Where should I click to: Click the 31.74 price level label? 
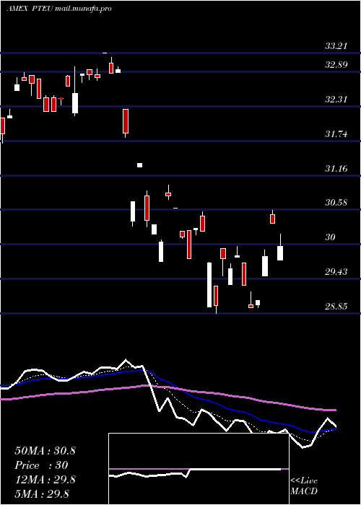pyautogui.click(x=336, y=134)
